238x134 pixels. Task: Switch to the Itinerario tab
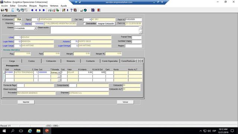click(71, 61)
